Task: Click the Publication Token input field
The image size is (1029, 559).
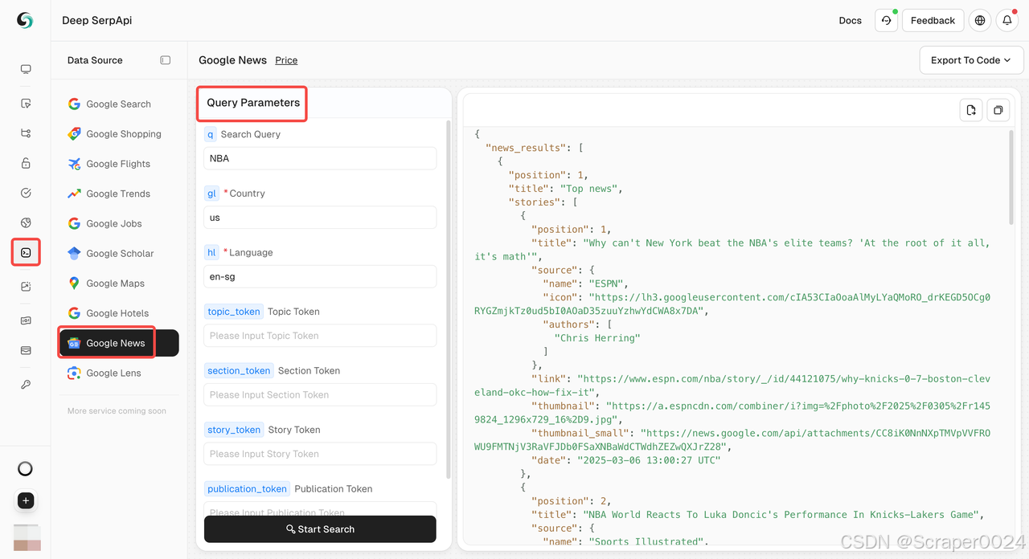Action: [320, 509]
